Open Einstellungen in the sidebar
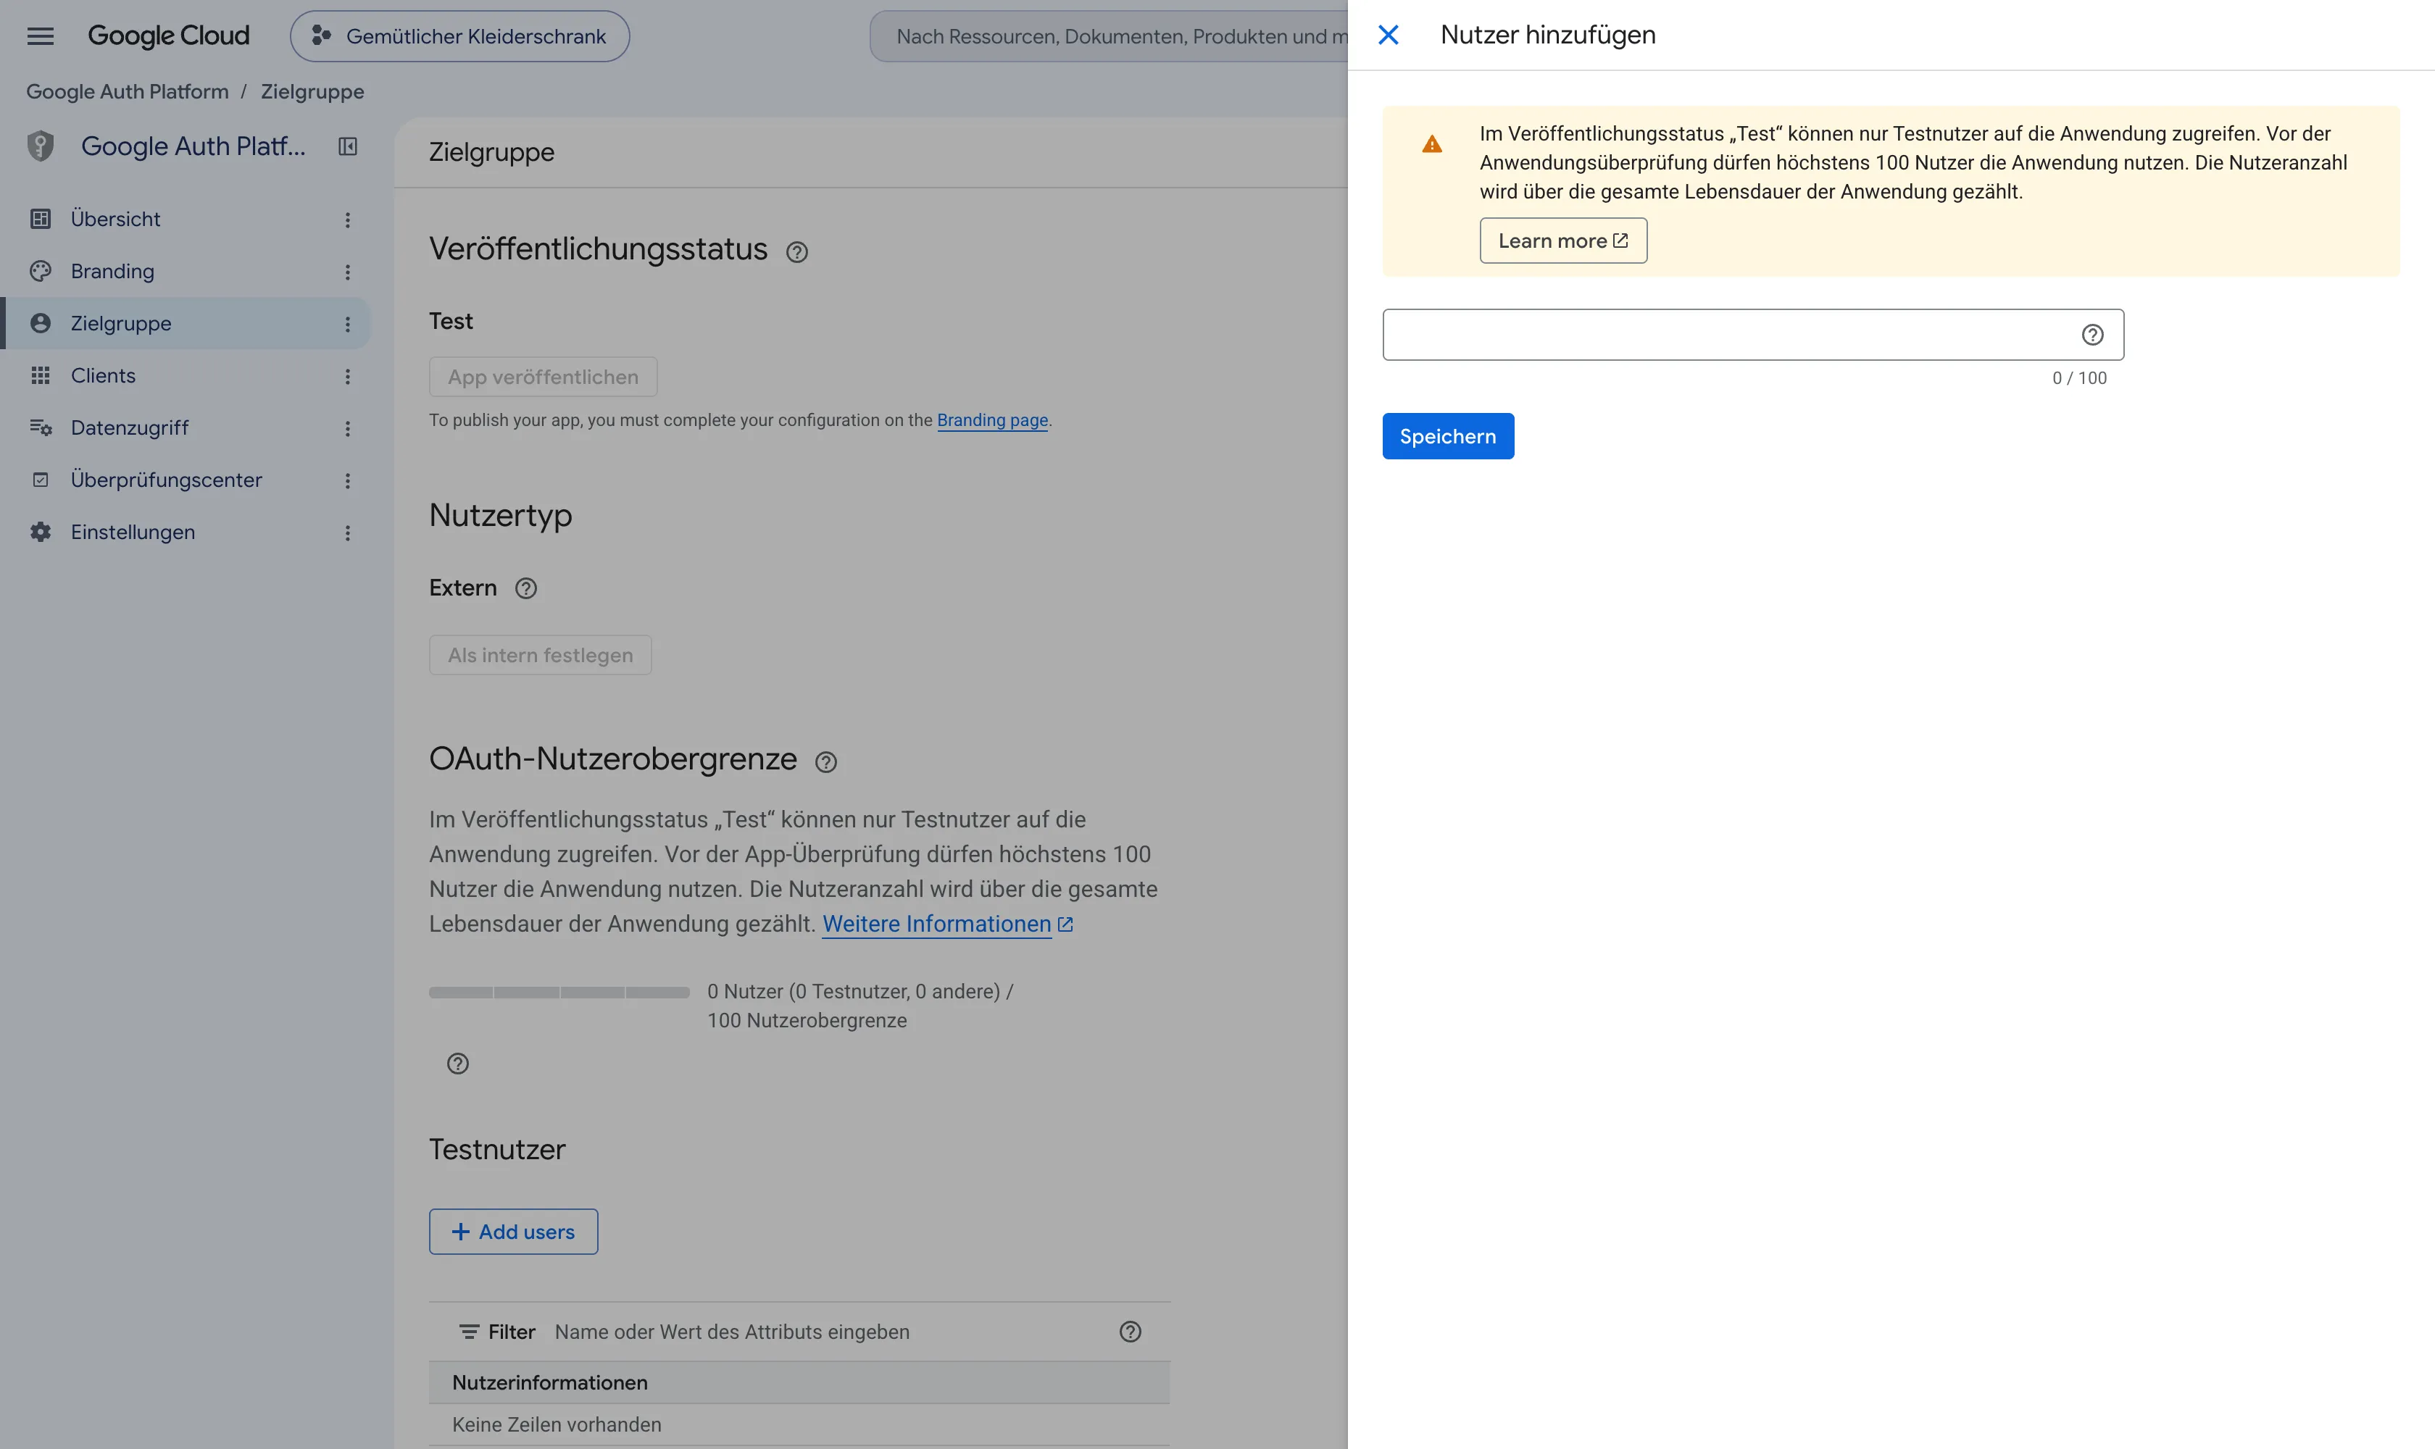The height and width of the screenshot is (1449, 2435). coord(186,533)
